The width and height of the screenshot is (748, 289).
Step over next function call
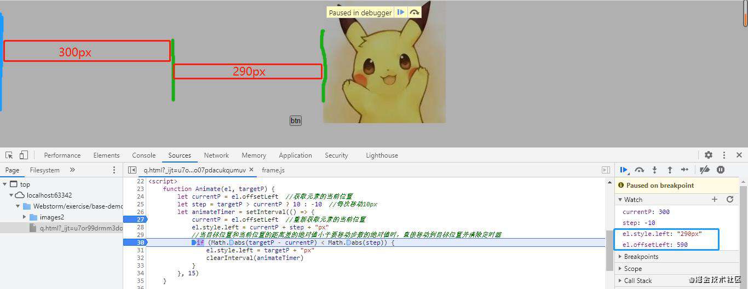pos(639,170)
